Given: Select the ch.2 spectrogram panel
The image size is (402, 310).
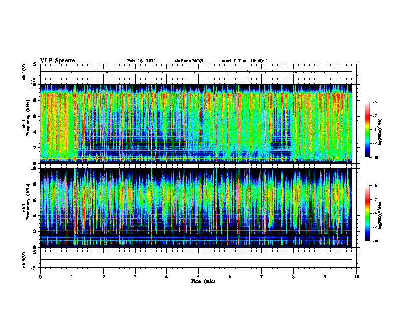Looking at the screenshot, I should point(196,208).
